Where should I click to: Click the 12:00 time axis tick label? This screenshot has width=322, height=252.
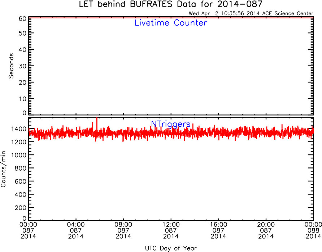(x=171, y=230)
